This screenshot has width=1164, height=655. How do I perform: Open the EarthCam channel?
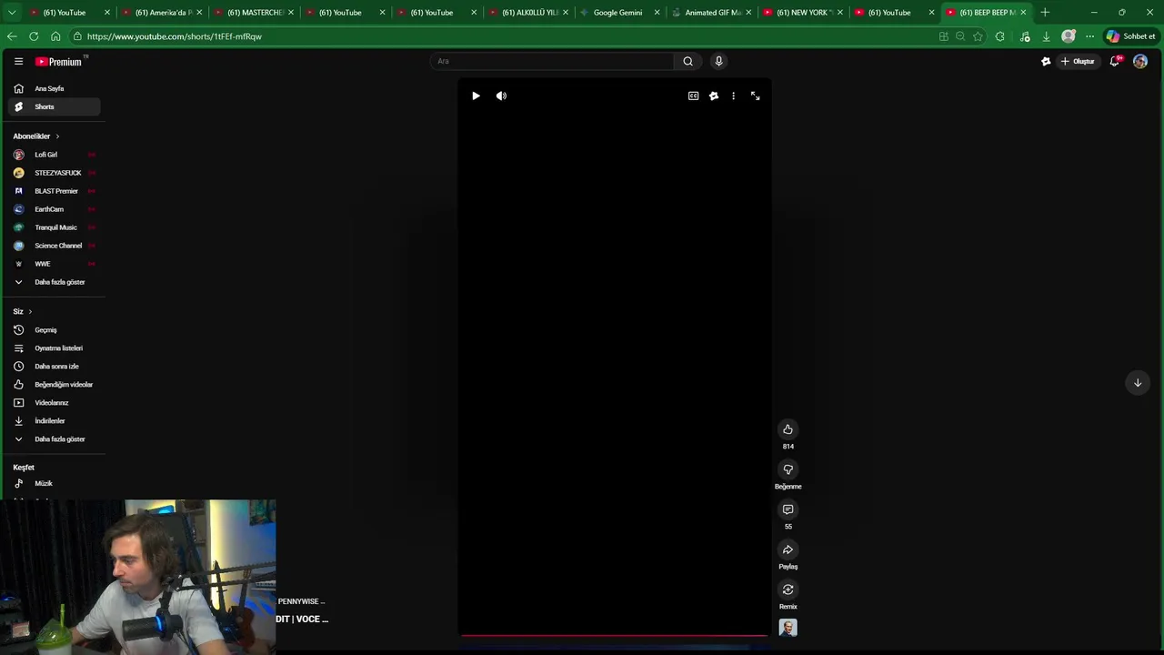pyautogui.click(x=55, y=209)
